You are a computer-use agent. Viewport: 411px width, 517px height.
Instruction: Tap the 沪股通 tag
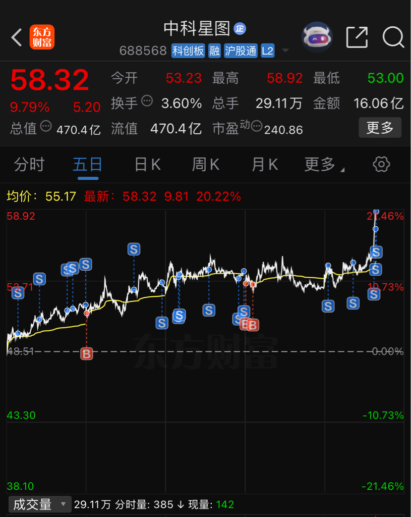(x=241, y=51)
